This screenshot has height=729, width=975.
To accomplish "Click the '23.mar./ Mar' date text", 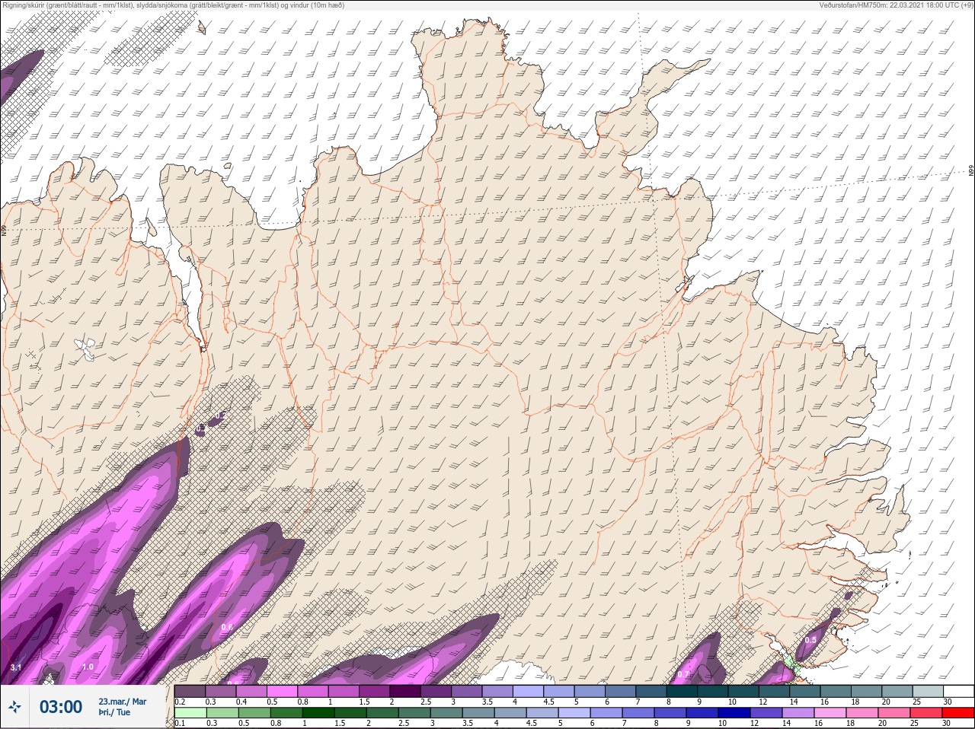I will tap(122, 702).
